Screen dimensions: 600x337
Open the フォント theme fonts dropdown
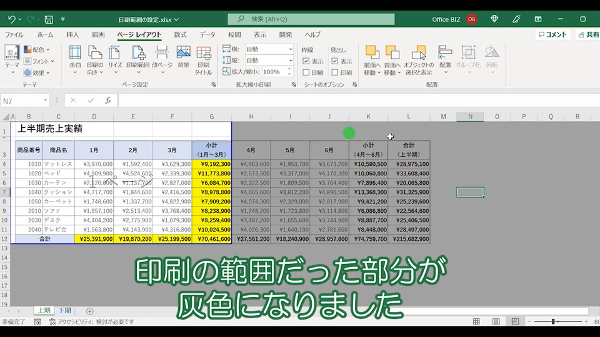click(39, 61)
